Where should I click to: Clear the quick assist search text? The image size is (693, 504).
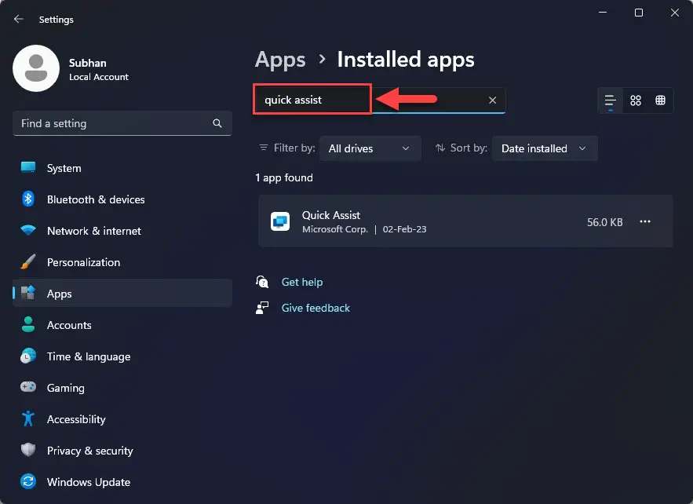(492, 100)
